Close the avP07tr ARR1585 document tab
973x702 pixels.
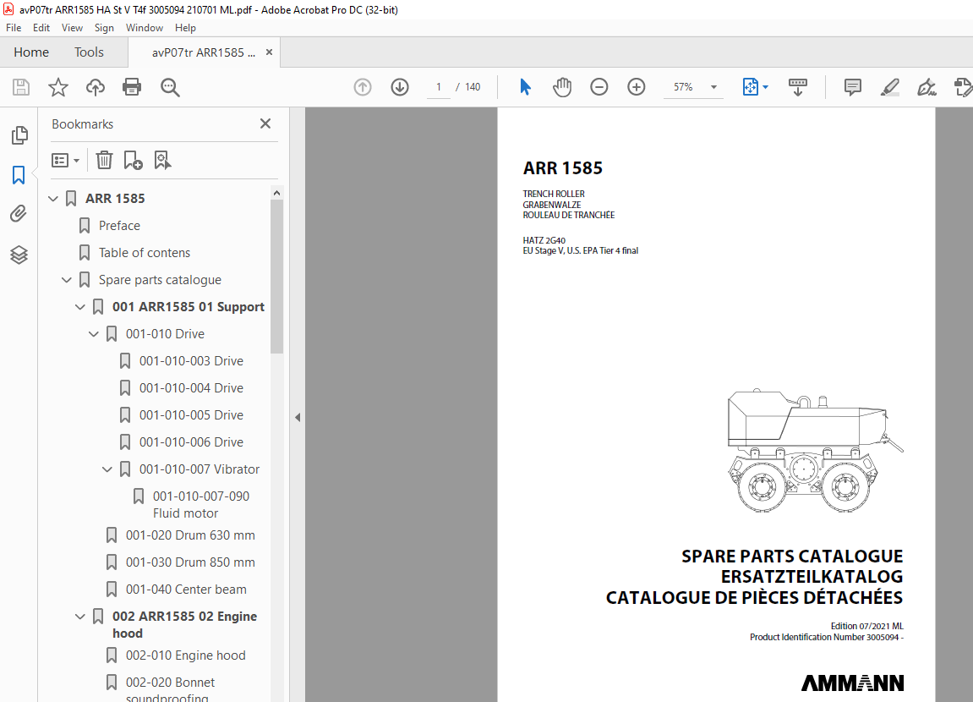point(269,52)
